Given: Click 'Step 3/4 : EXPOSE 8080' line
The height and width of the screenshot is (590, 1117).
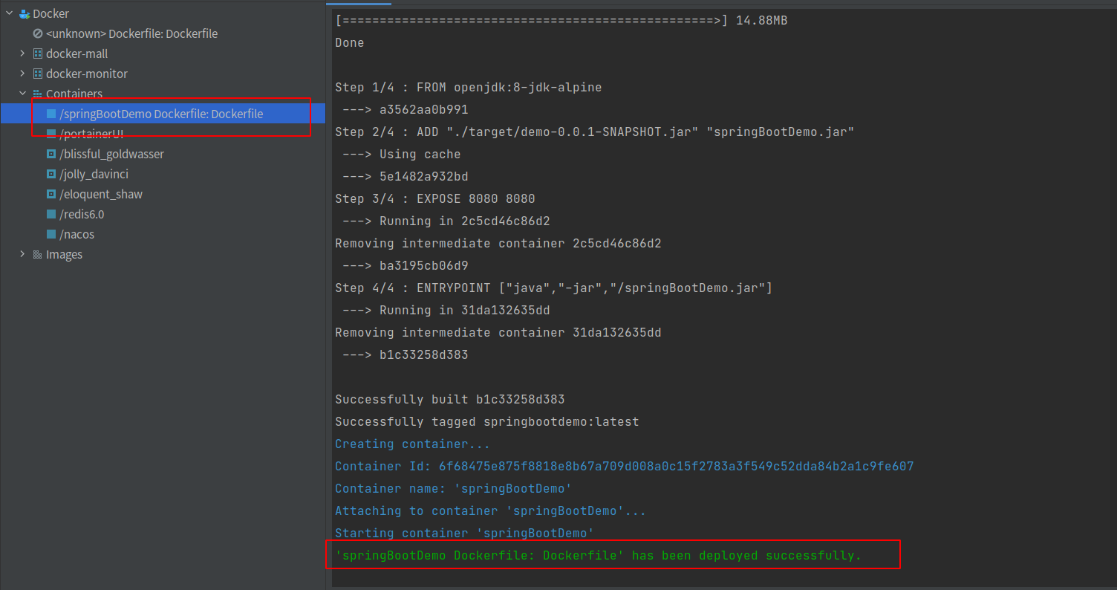Looking at the screenshot, I should [434, 199].
